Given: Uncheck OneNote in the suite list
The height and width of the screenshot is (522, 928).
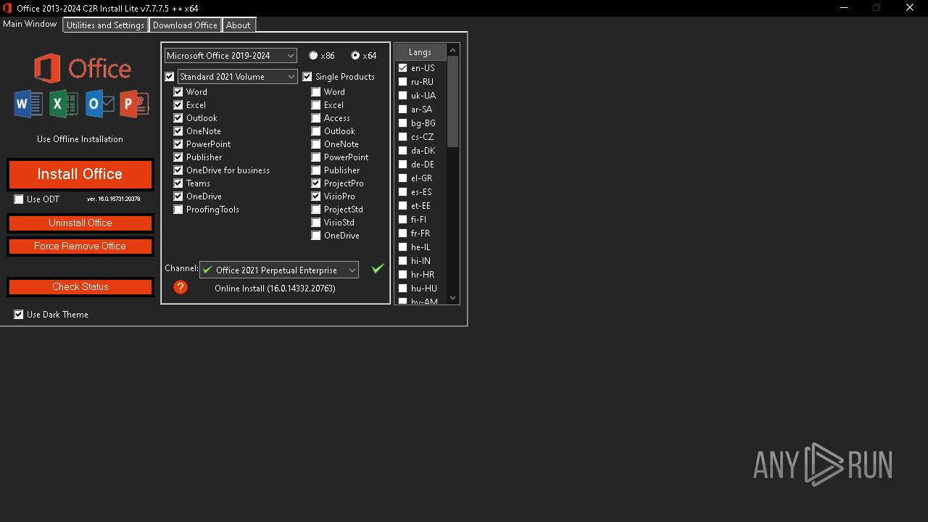Looking at the screenshot, I should click(178, 131).
